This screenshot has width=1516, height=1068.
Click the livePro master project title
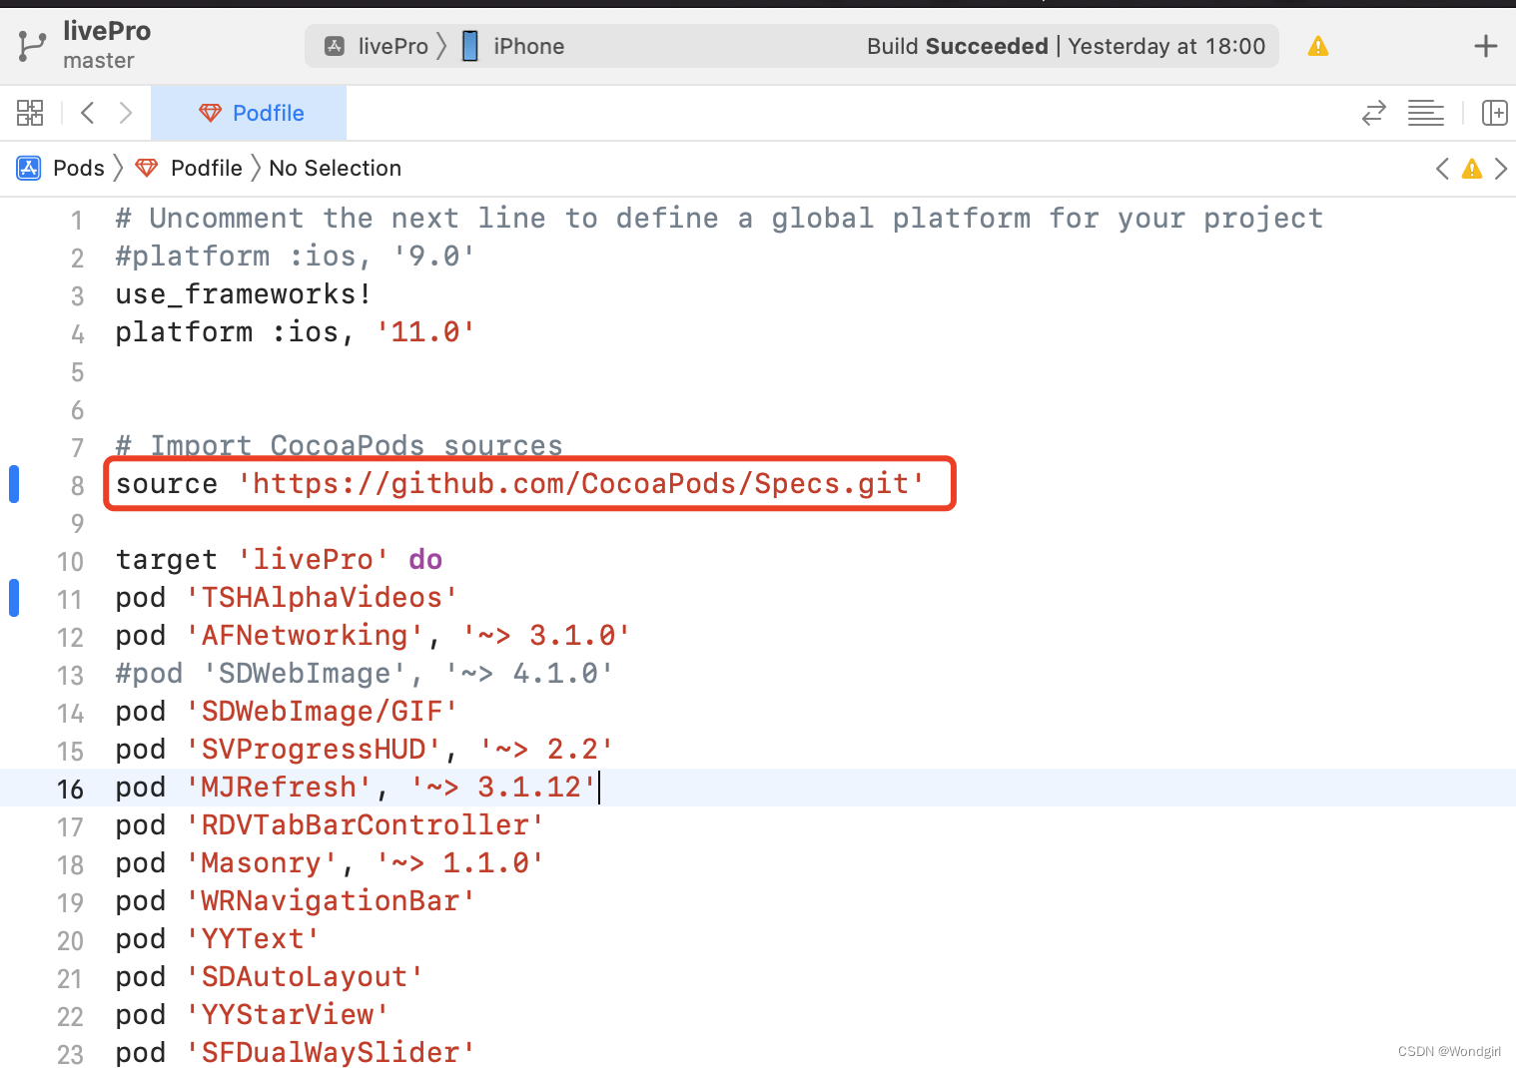click(x=107, y=45)
